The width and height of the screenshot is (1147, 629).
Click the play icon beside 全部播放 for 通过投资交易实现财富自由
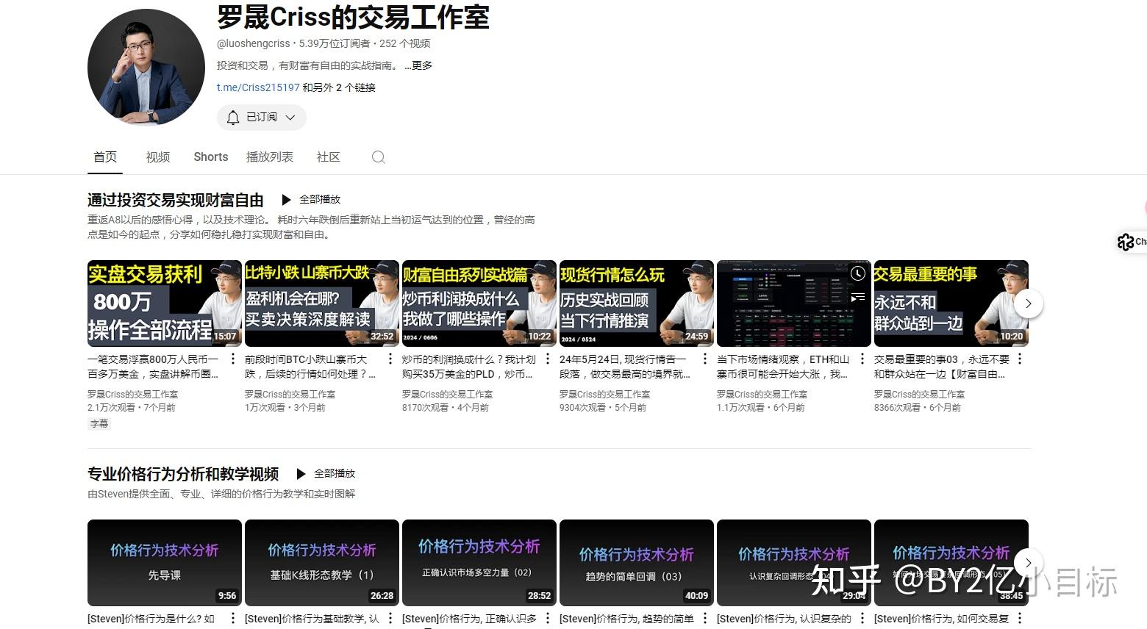(286, 199)
